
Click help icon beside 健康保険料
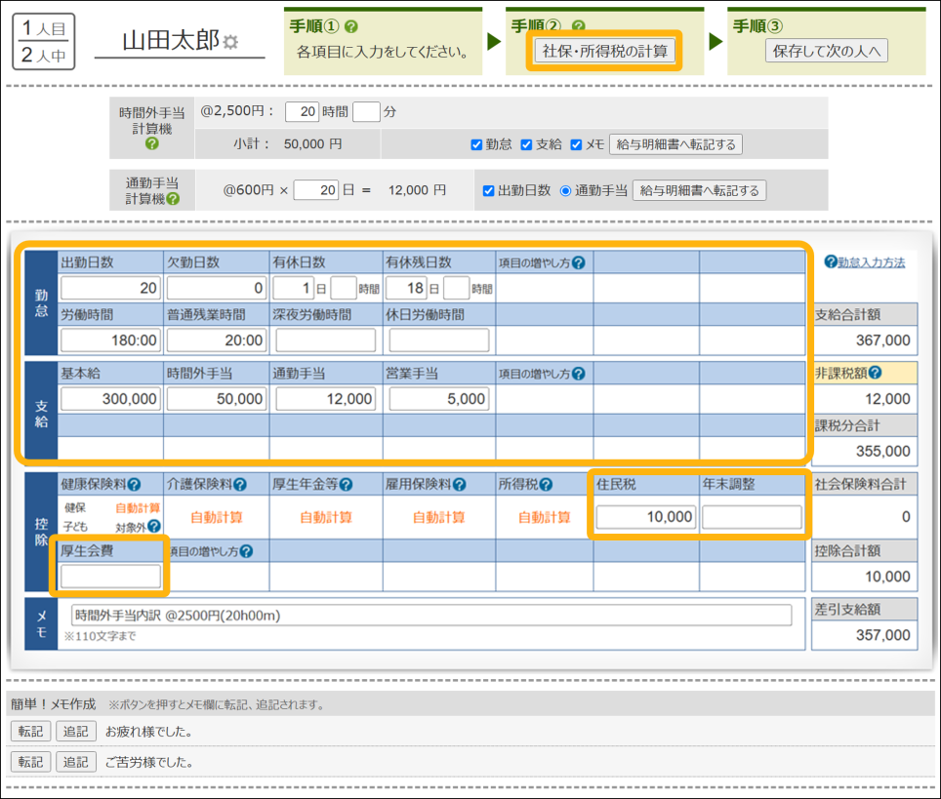pyautogui.click(x=134, y=484)
